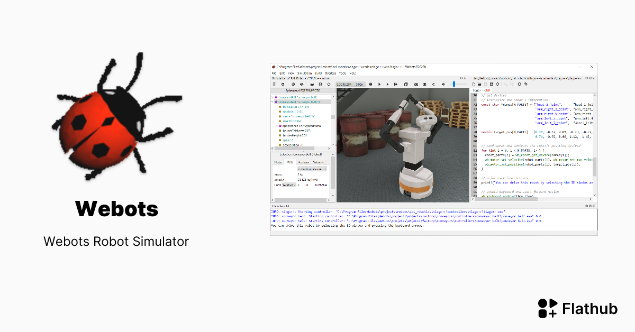
Task: Adjust the simulation speed slider
Action: click(455, 84)
